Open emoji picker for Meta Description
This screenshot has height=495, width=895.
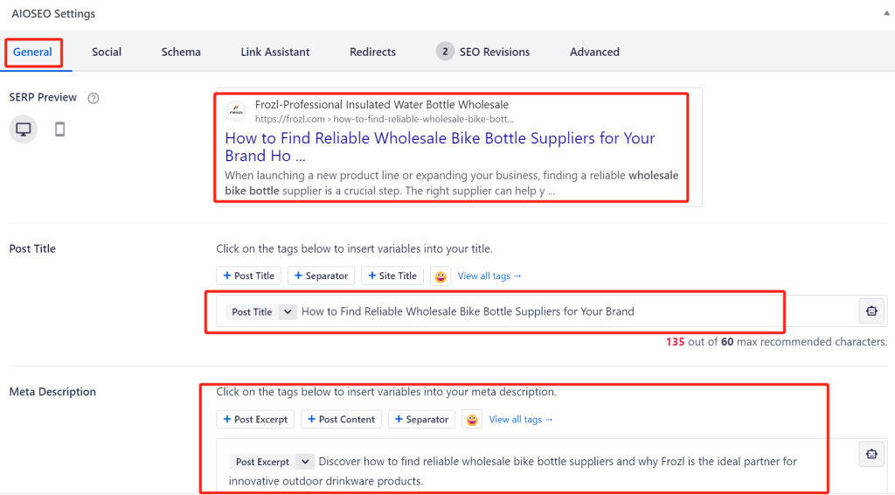tap(472, 420)
